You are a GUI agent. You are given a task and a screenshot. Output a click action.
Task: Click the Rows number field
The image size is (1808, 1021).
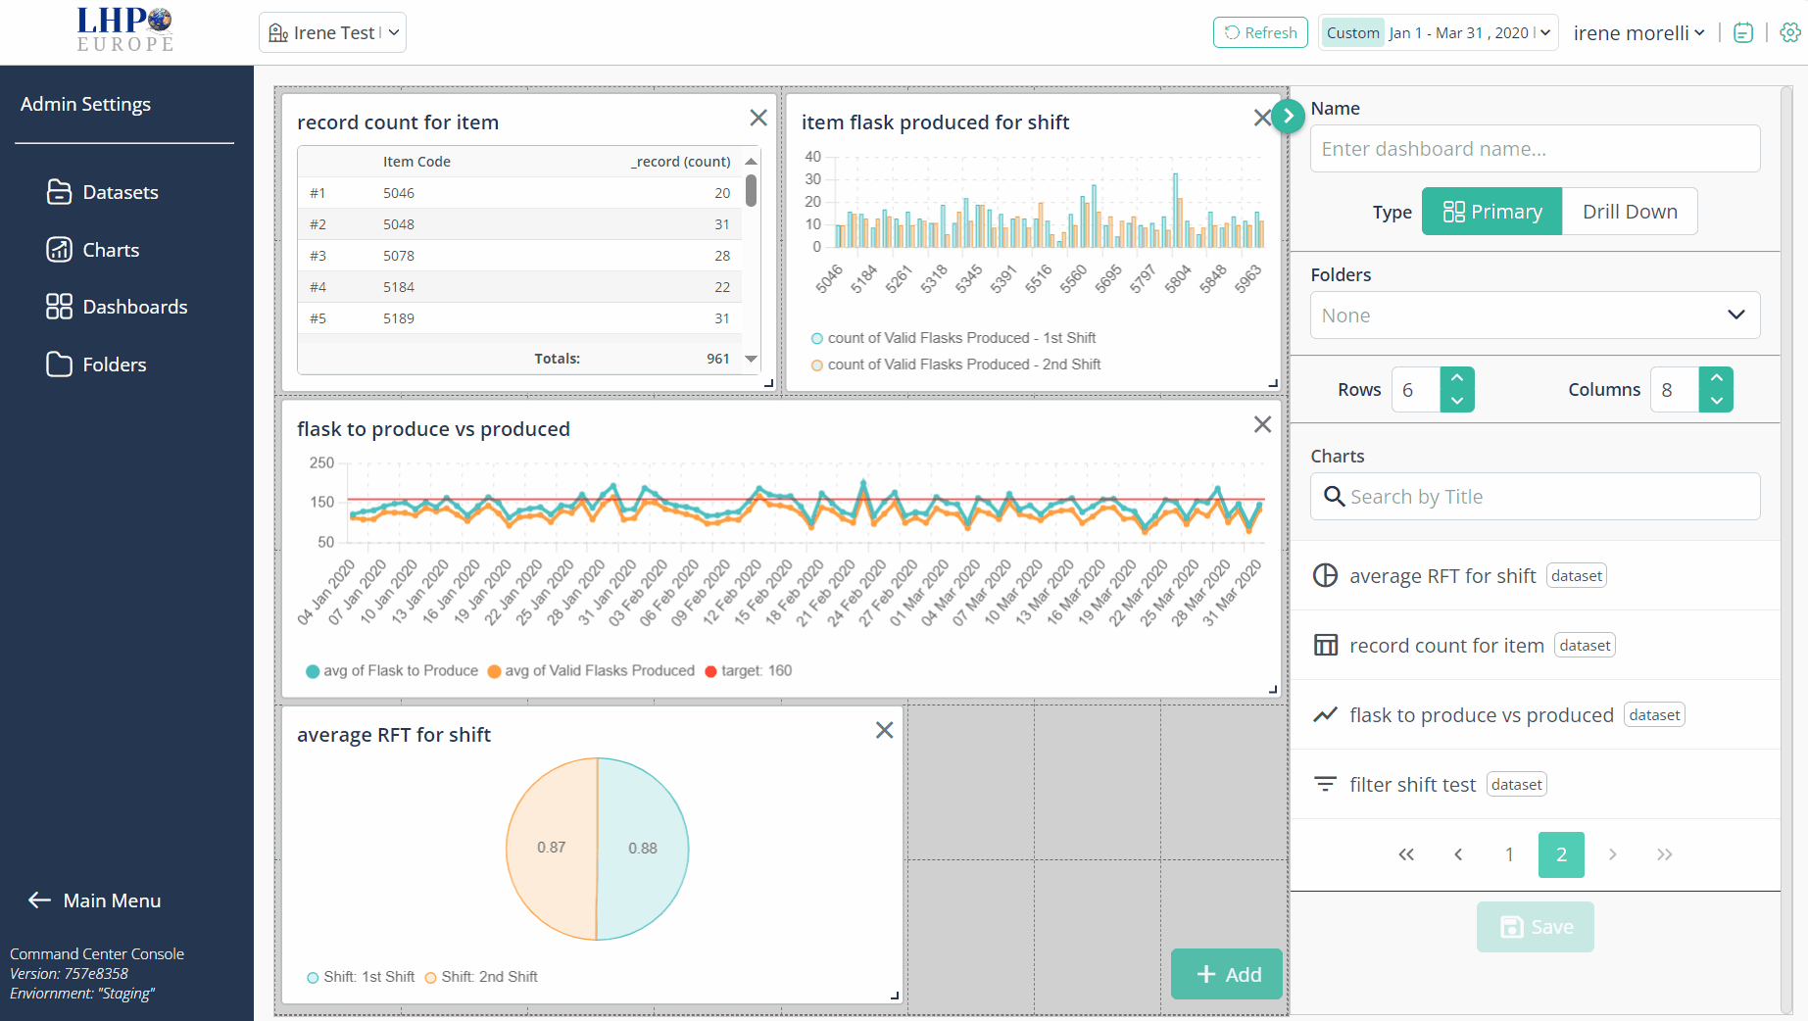[1416, 390]
